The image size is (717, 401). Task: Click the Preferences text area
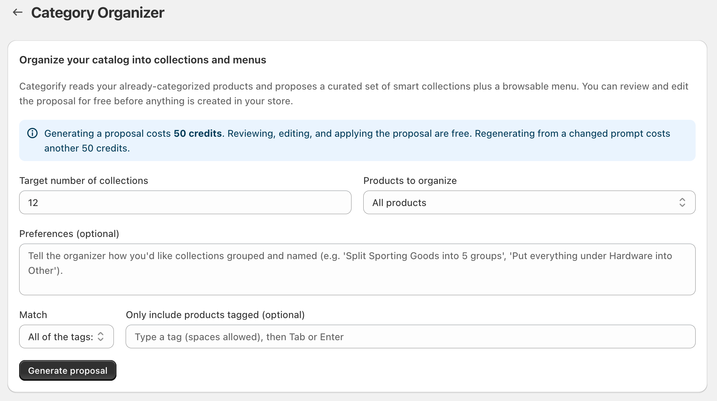coord(357,269)
